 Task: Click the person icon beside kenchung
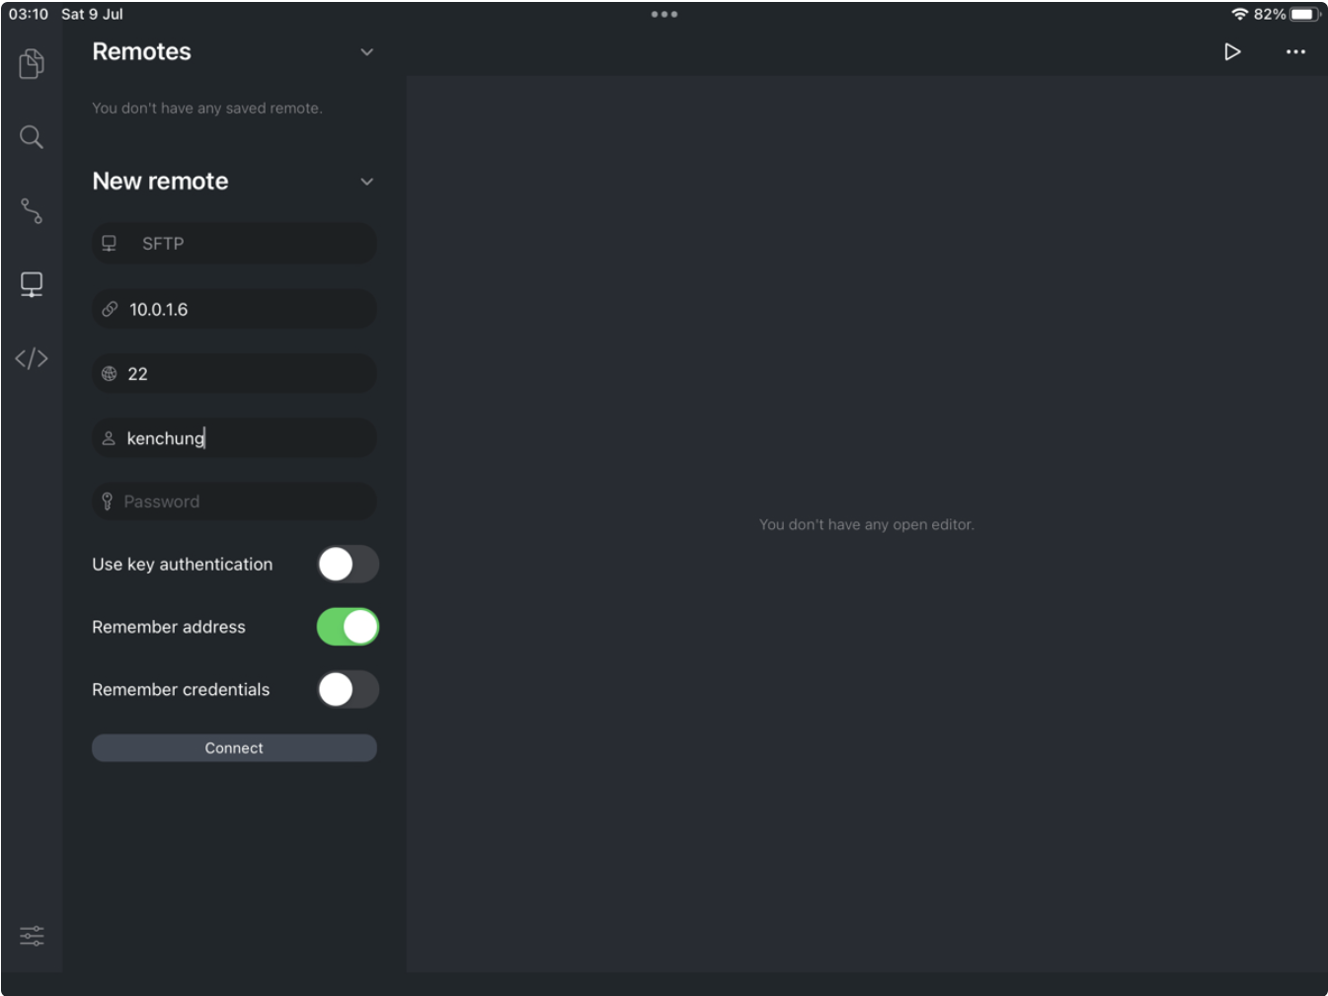coord(109,437)
